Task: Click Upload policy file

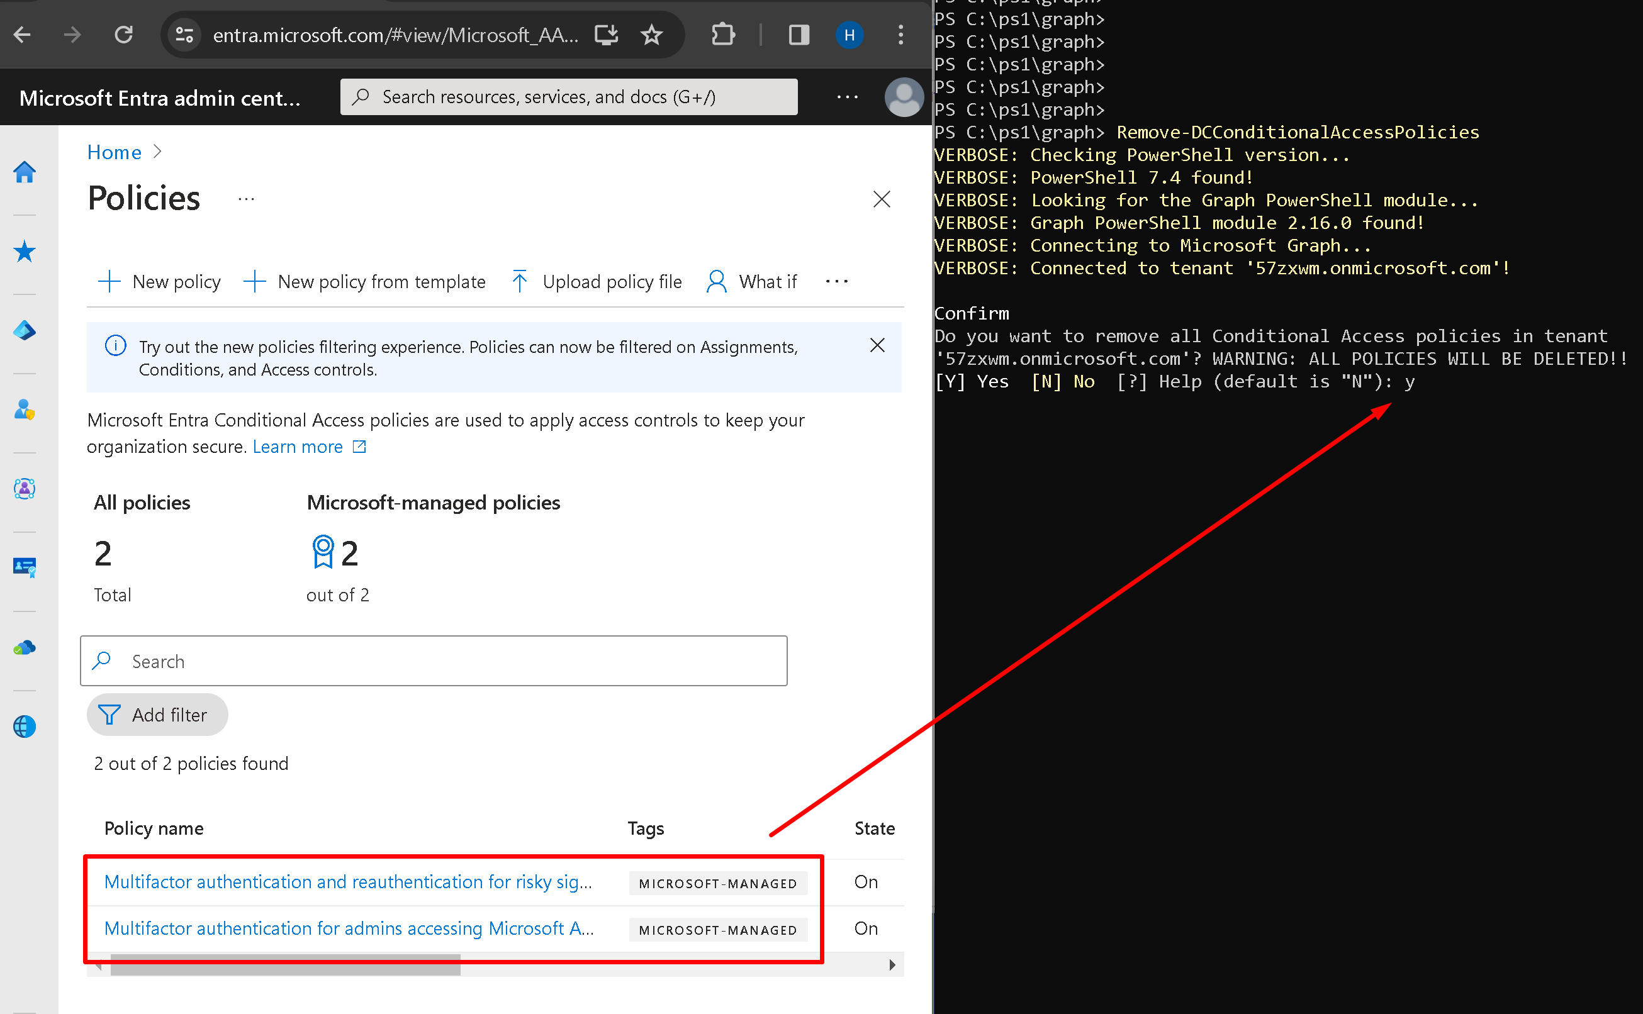Action: tap(597, 282)
